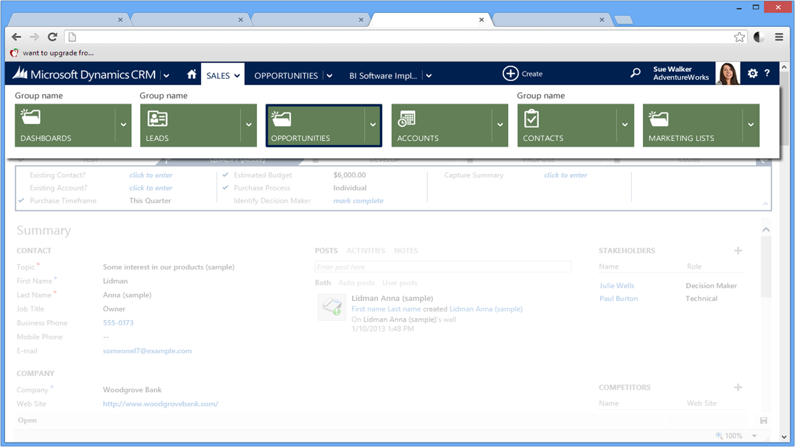Toggle the Estimated Budget checkmark

(225, 175)
